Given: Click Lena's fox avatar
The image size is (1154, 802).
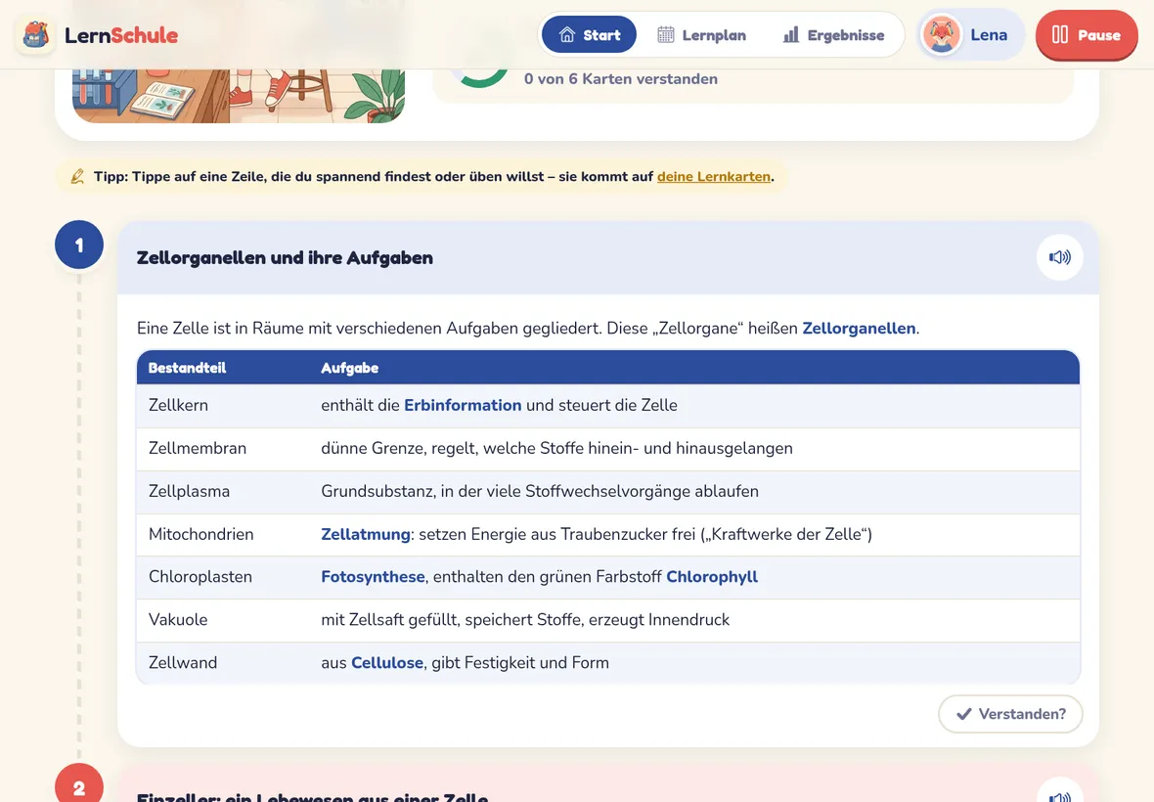Looking at the screenshot, I should (x=942, y=34).
